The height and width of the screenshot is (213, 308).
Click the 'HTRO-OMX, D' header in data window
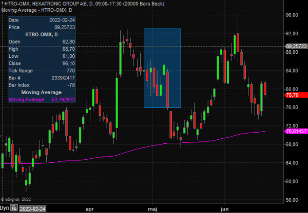(42, 35)
